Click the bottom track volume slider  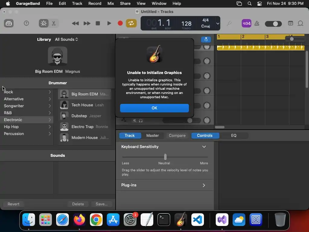click(181, 121)
